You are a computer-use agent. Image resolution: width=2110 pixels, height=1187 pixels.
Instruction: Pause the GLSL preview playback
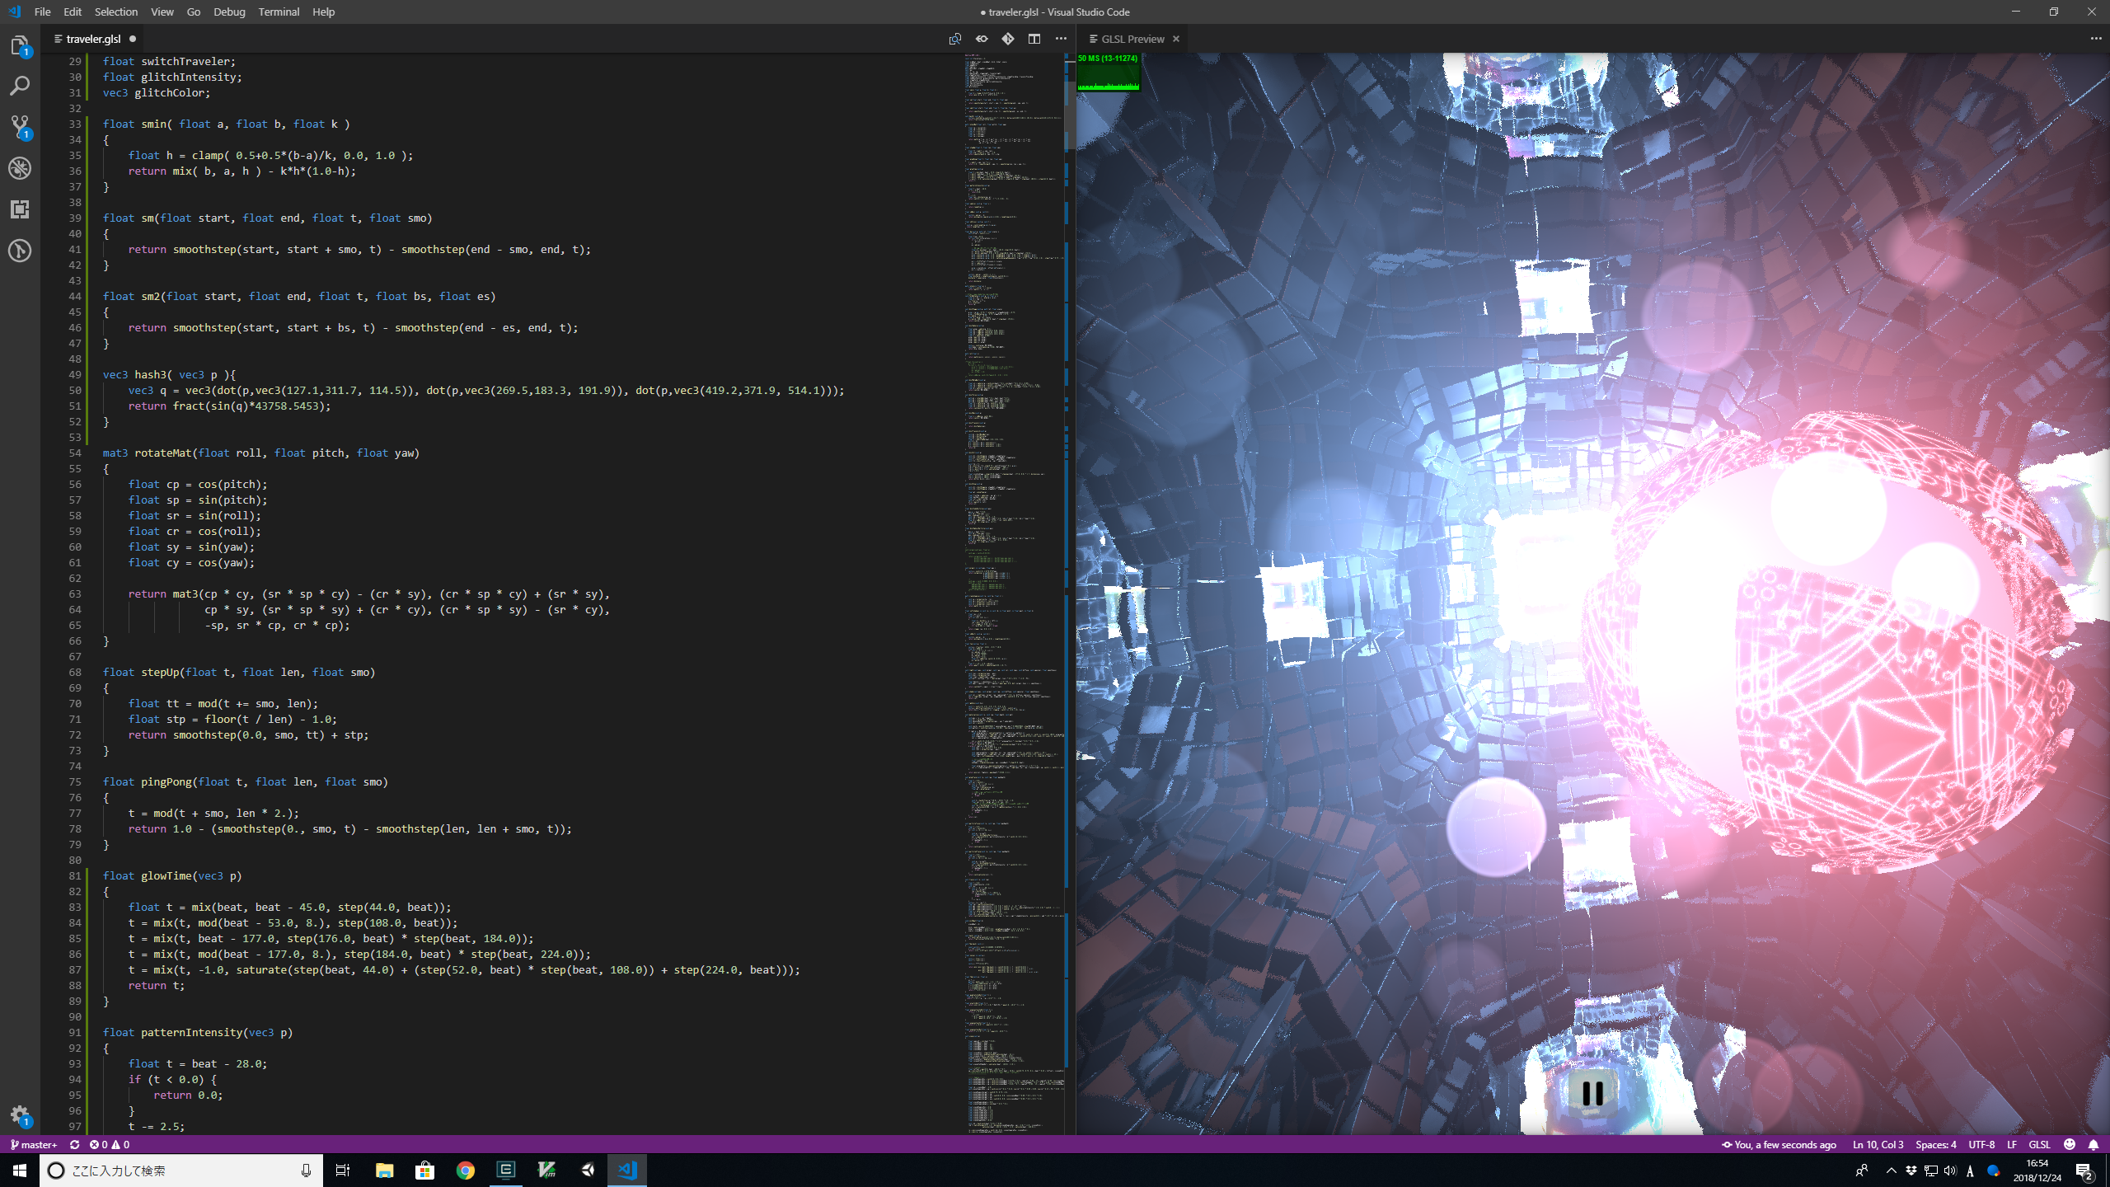[1592, 1093]
